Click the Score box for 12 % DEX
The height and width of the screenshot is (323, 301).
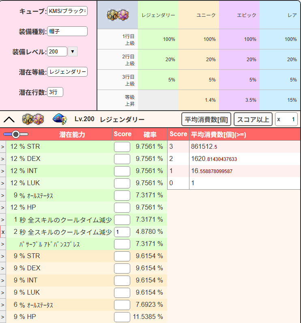122,159
